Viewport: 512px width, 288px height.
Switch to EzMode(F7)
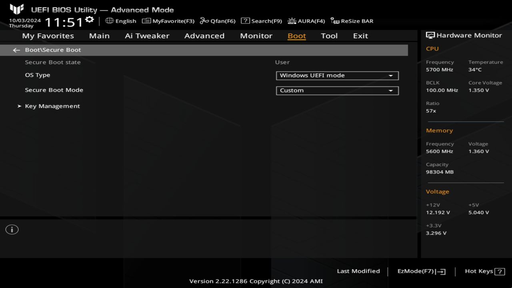pos(421,271)
